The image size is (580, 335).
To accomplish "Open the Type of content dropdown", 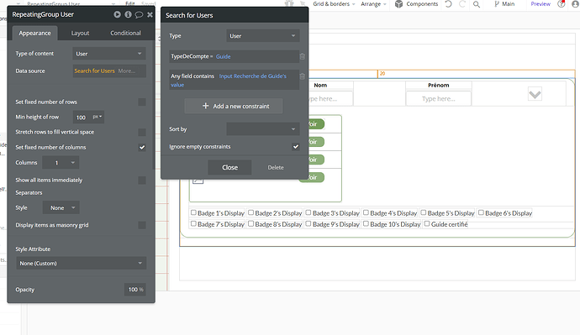I will pos(109,54).
